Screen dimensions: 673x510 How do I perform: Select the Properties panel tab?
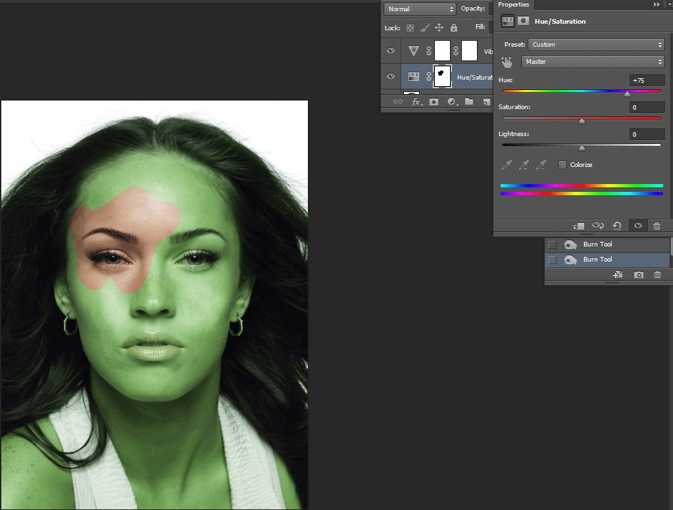coord(513,5)
